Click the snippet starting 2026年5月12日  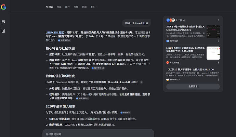click(185, 35)
